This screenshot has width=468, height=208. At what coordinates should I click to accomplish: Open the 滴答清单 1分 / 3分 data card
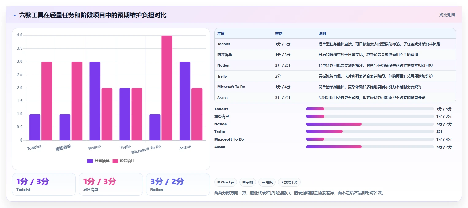(x=111, y=184)
